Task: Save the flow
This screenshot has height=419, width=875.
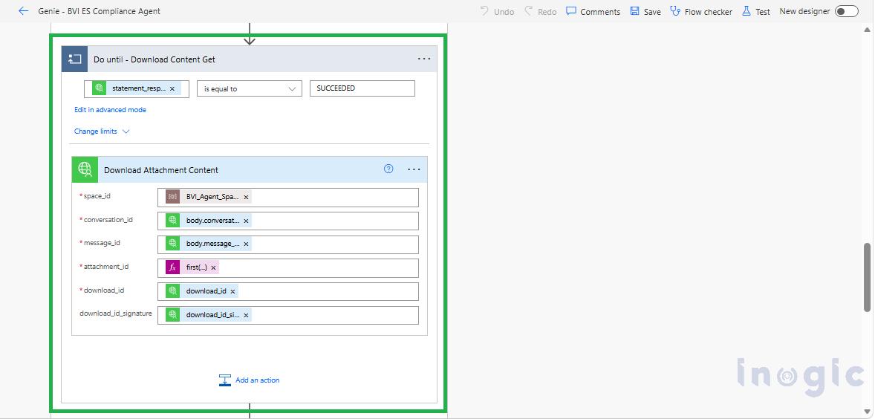Action: [645, 11]
